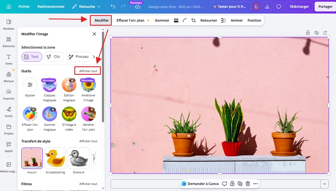The image size is (336, 191).
Task: Open the Générer l'arr. plan tool
Action: pos(88,119)
